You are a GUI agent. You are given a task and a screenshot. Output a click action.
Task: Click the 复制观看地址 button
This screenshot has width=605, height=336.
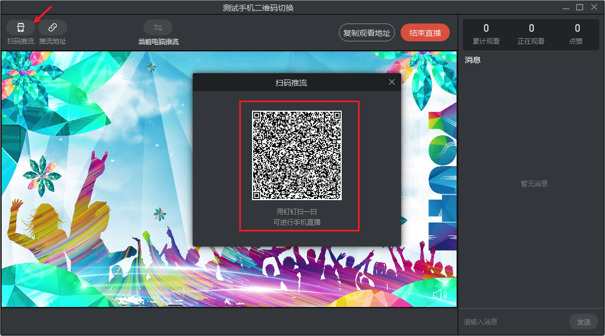click(367, 33)
